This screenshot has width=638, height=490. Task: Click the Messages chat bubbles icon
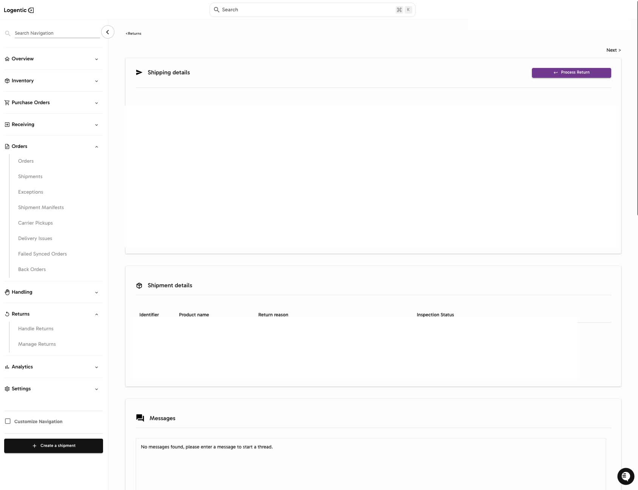click(x=140, y=418)
